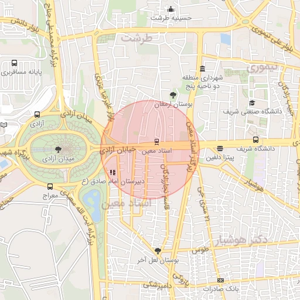Click the blue lake in the park
The height and width of the screenshot is (300, 300).
pos(93,206)
